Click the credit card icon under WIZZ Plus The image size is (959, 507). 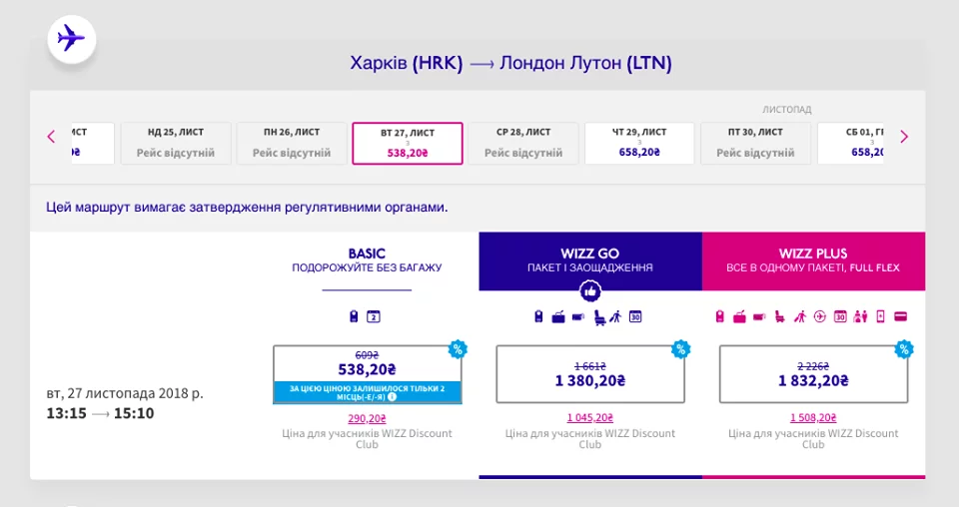900,317
